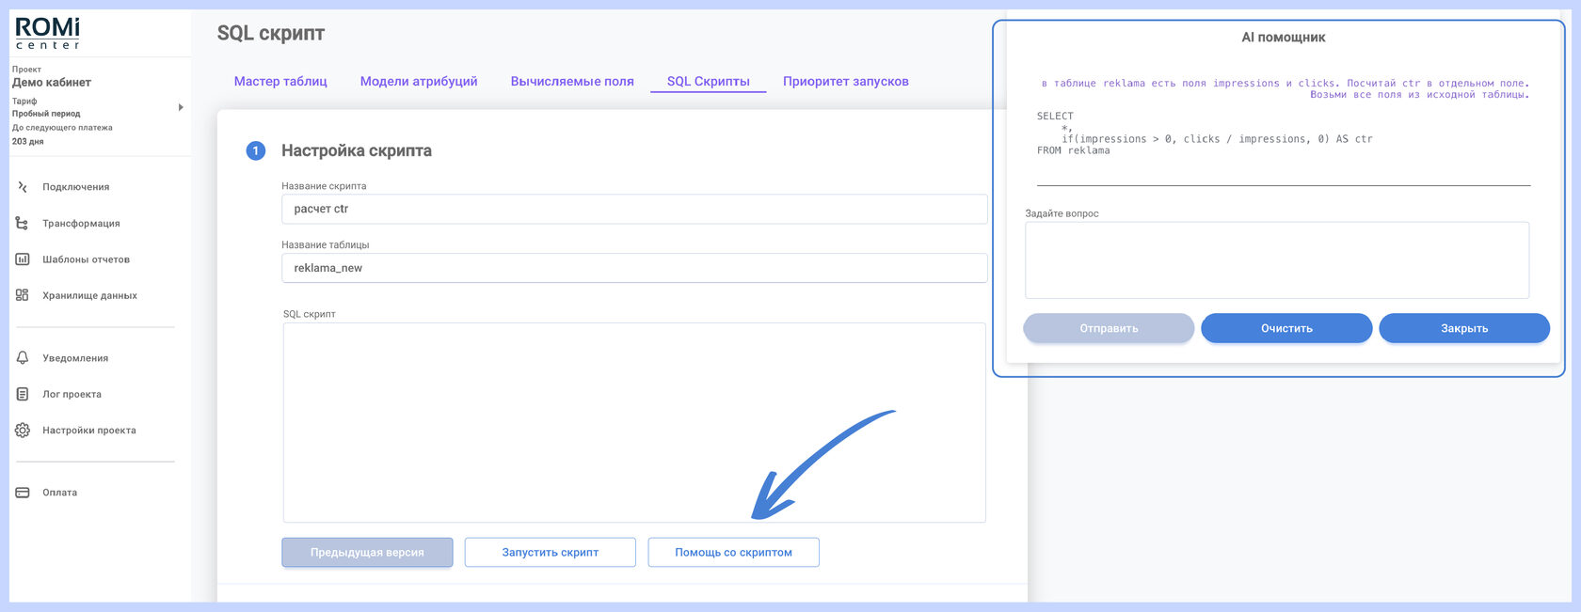Open Подключения in the sidebar
The width and height of the screenshot is (1581, 612).
(75, 187)
